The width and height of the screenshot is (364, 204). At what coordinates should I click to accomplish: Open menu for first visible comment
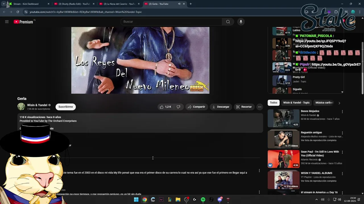point(259,171)
